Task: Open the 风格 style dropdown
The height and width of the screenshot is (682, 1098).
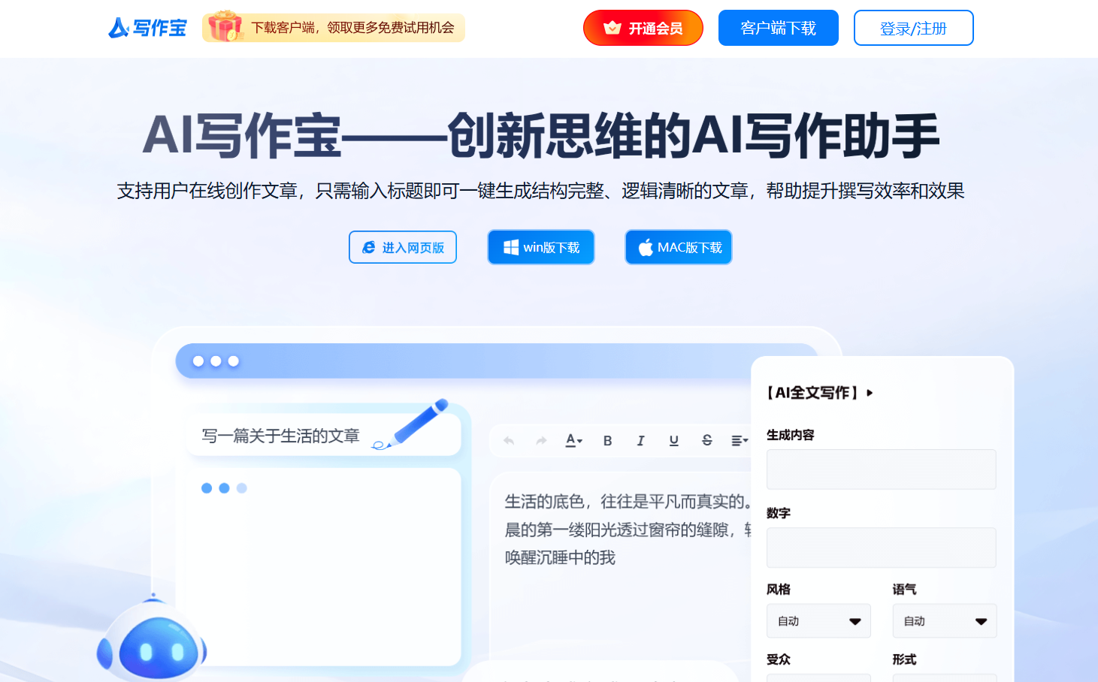Action: point(818,620)
